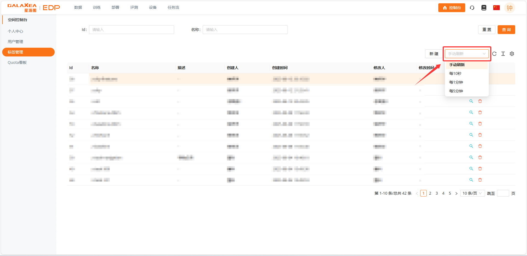527x256 pixels.
Task: Click the 重置 reset button
Action: 487,30
